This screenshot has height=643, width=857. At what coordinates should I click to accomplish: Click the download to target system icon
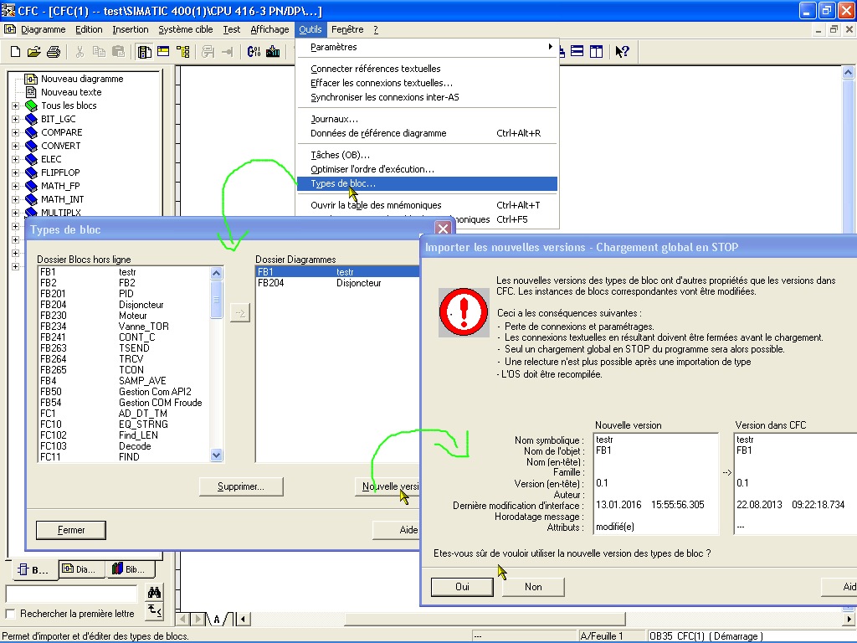point(274,52)
